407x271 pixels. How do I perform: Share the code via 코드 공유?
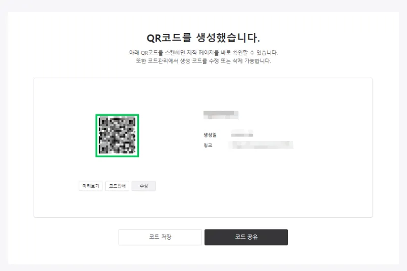[246, 237]
